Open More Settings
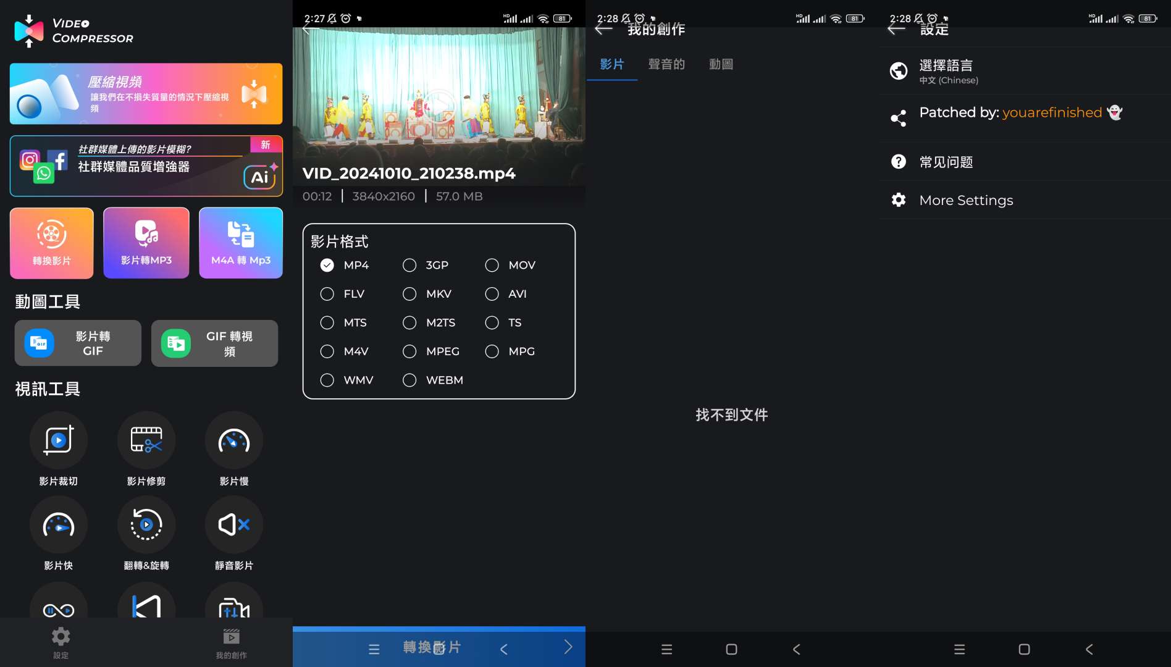This screenshot has height=667, width=1171. pos(1025,200)
